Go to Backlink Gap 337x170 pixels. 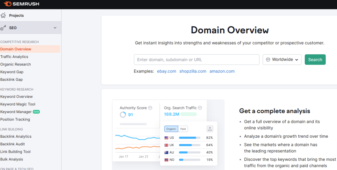point(12,80)
